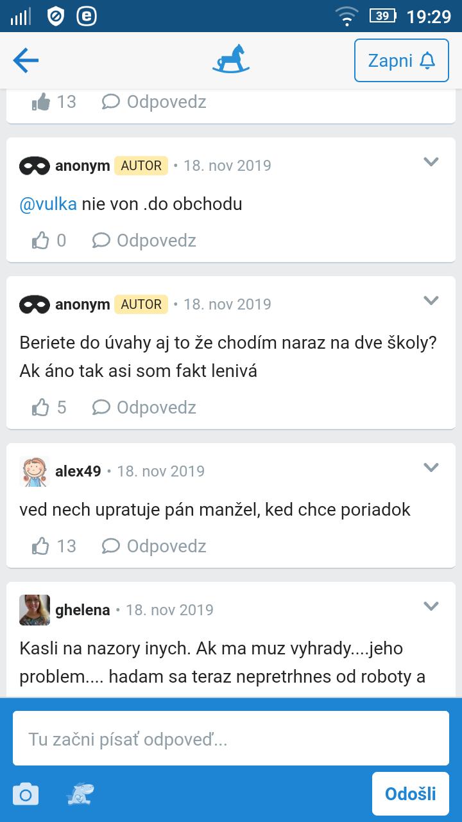
Task: Expand options chevron on @vulka reply
Action: [x=431, y=162]
